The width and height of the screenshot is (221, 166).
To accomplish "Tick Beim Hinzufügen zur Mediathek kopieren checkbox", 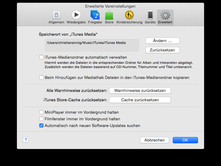I will [41, 78].
